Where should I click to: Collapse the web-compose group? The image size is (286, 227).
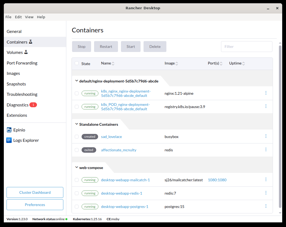click(77, 167)
